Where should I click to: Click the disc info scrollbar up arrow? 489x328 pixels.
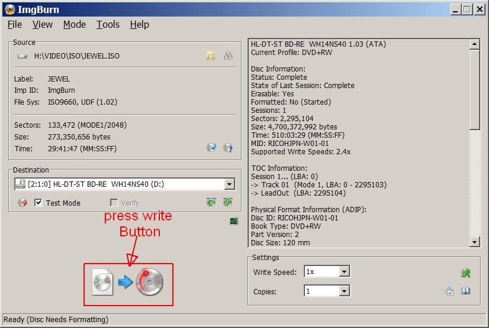pos(474,44)
